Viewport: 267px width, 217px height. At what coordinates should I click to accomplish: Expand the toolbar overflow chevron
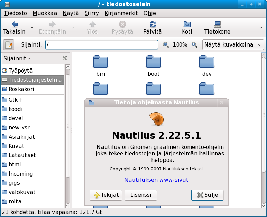[260, 27]
